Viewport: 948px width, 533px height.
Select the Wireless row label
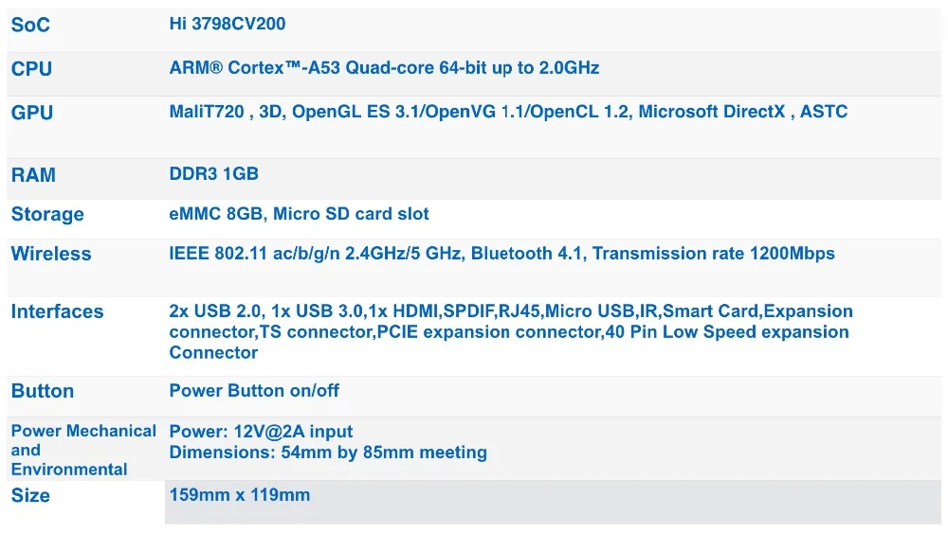pos(51,254)
